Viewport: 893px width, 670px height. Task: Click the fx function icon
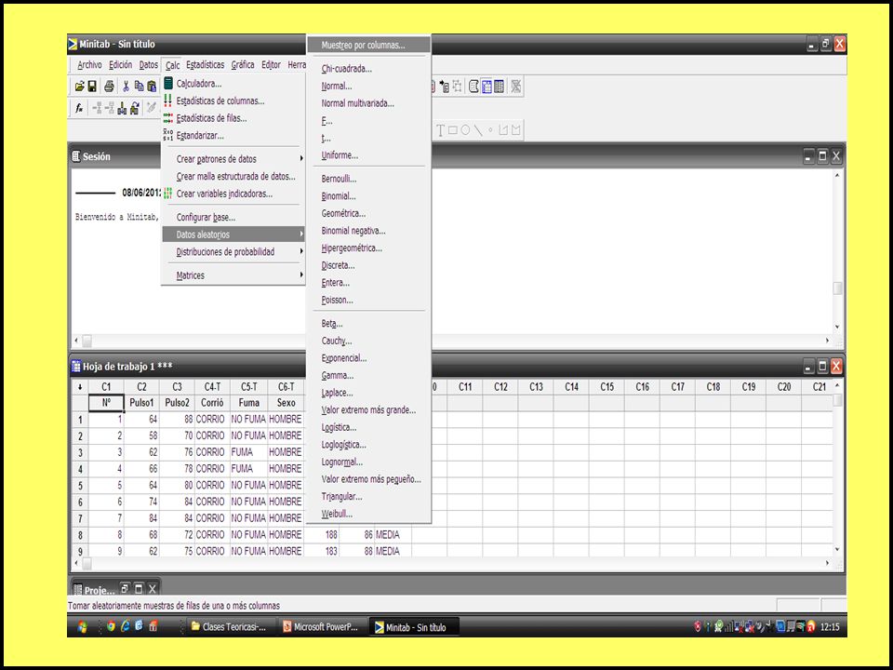click(79, 108)
